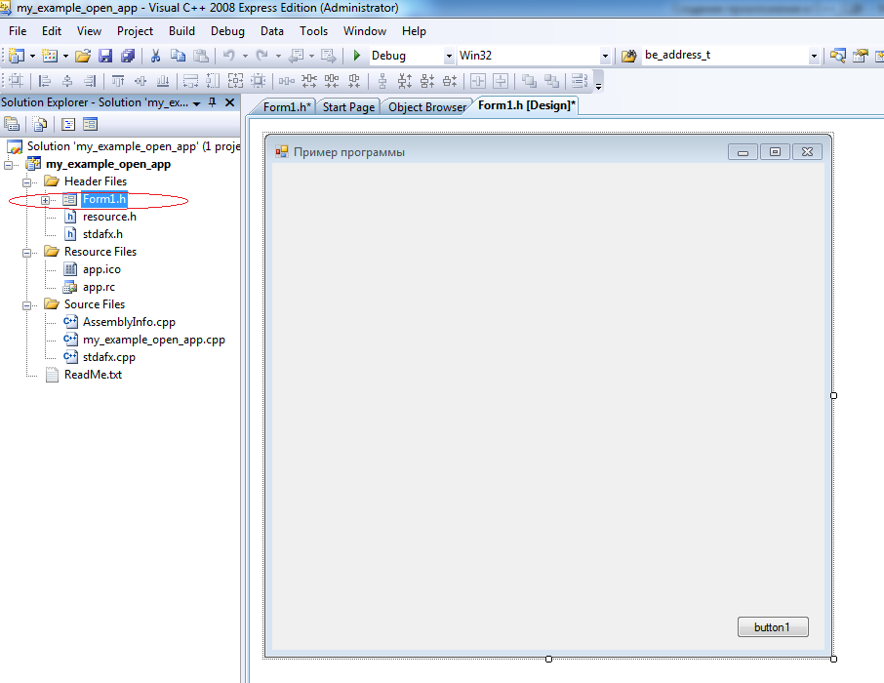Click the Align Centers icon
Viewport: 884px width, 683px height.
click(67, 81)
